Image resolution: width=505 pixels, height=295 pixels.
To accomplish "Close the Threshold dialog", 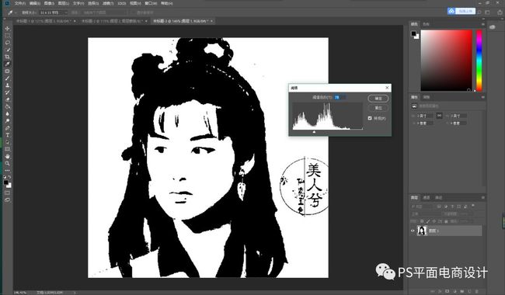I will [387, 88].
